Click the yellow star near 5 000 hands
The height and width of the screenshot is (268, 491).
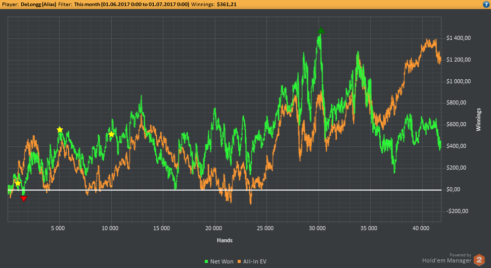(60, 130)
